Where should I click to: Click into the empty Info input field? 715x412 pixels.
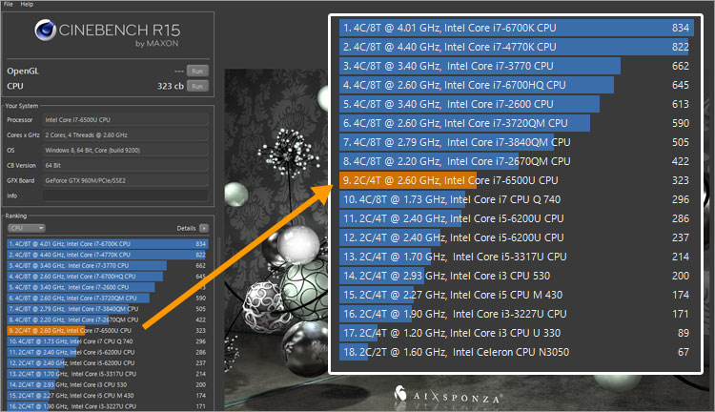[x=126, y=196]
